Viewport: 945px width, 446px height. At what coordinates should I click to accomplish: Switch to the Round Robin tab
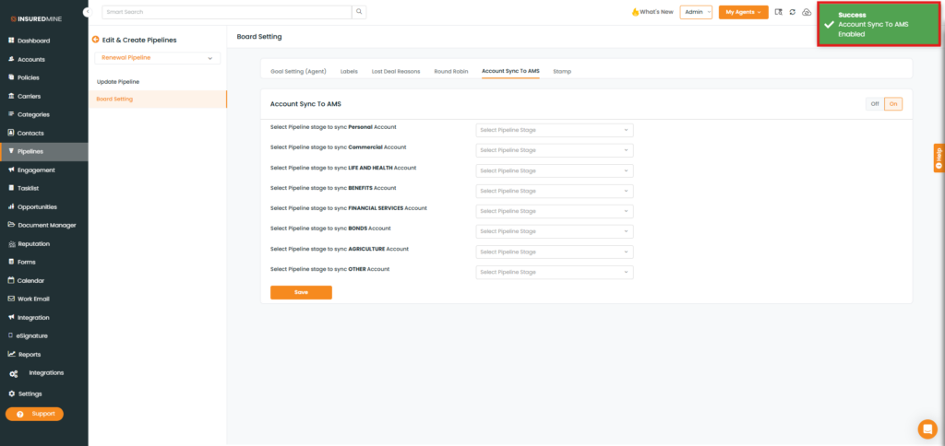click(450, 71)
